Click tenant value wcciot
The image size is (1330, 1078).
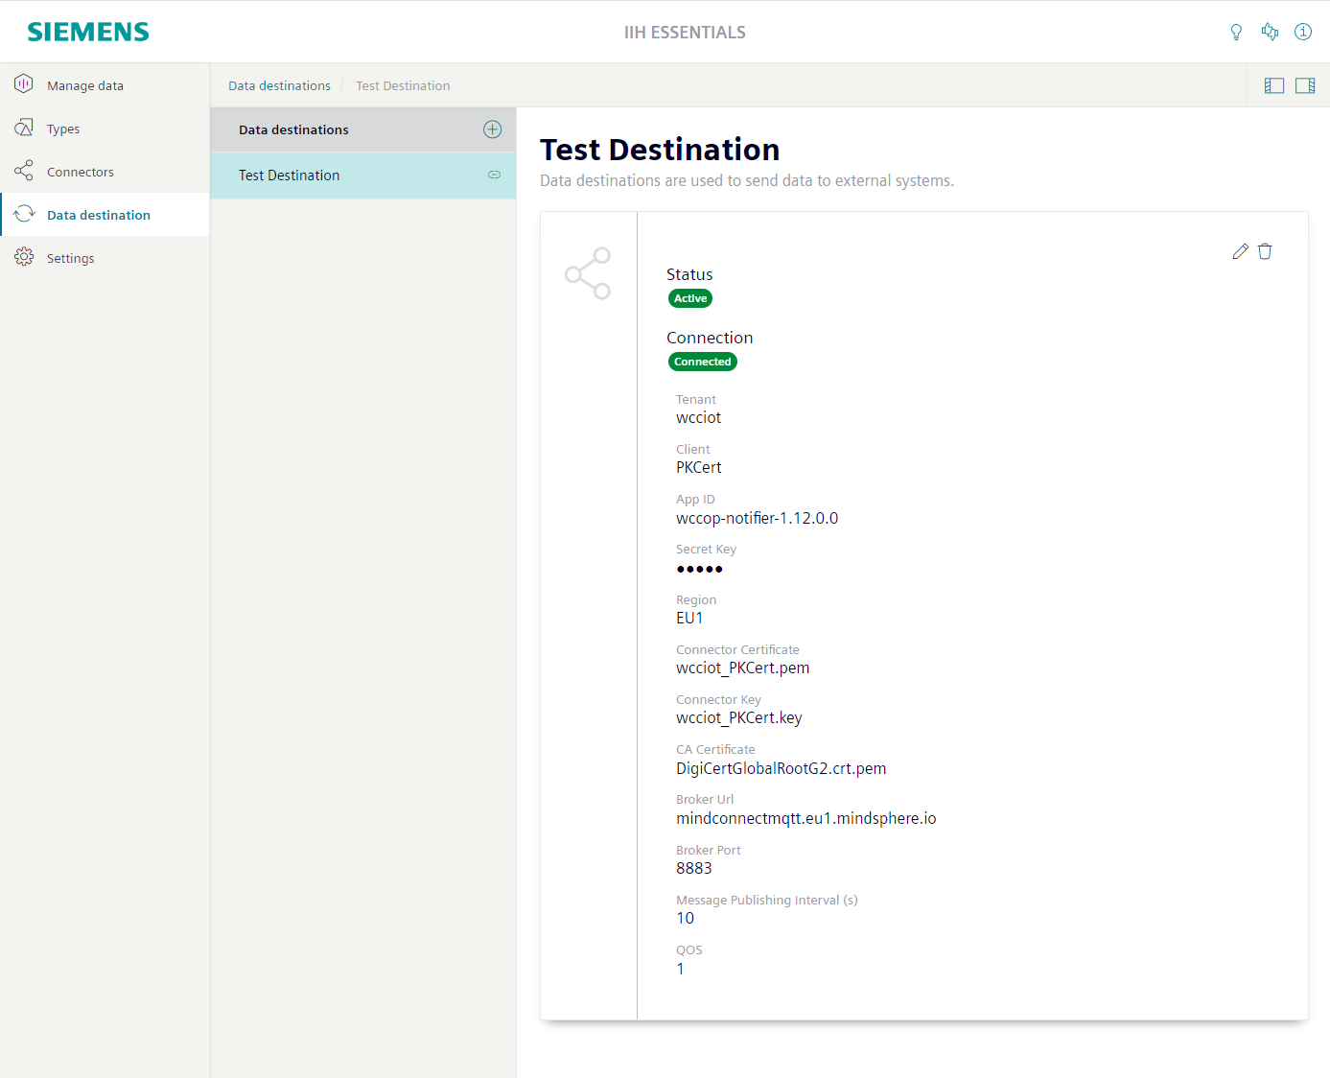[x=698, y=418]
